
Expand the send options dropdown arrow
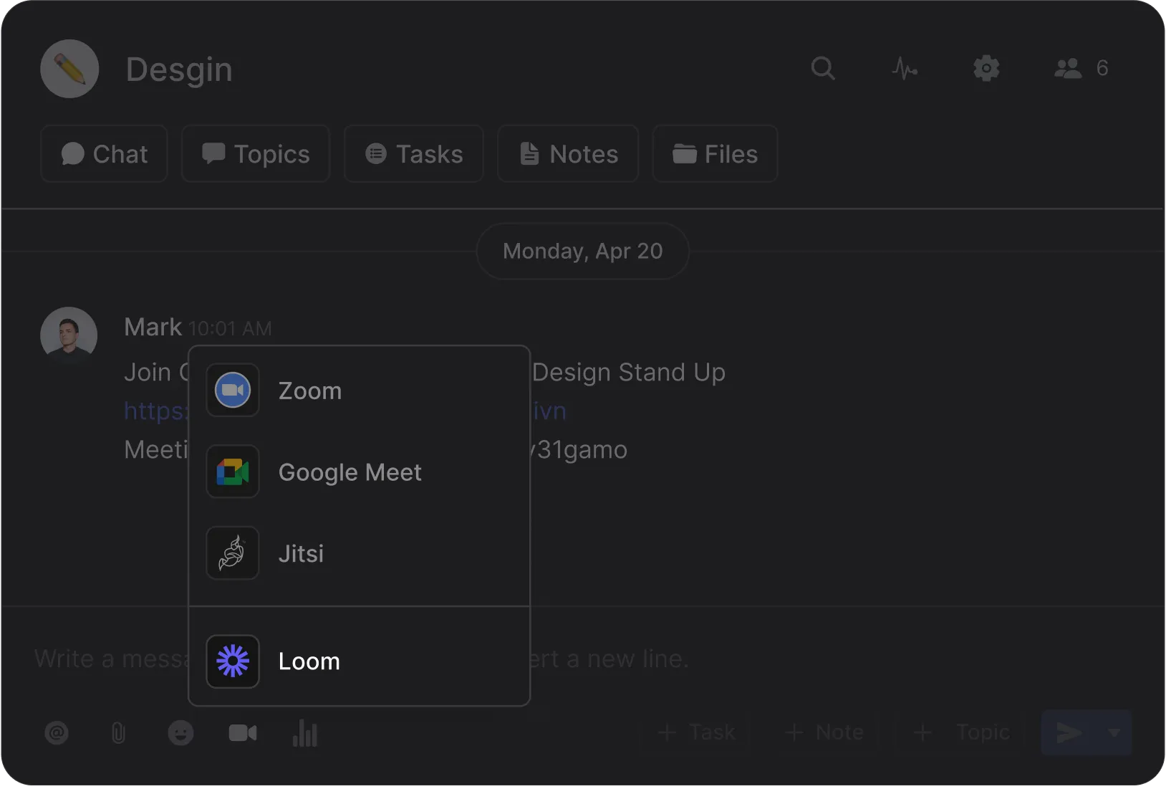pyautogui.click(x=1114, y=732)
